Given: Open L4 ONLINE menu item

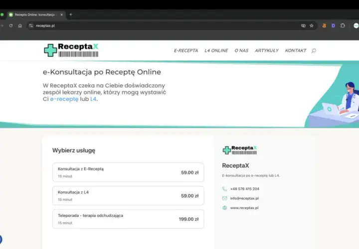Looking at the screenshot, I should point(216,50).
